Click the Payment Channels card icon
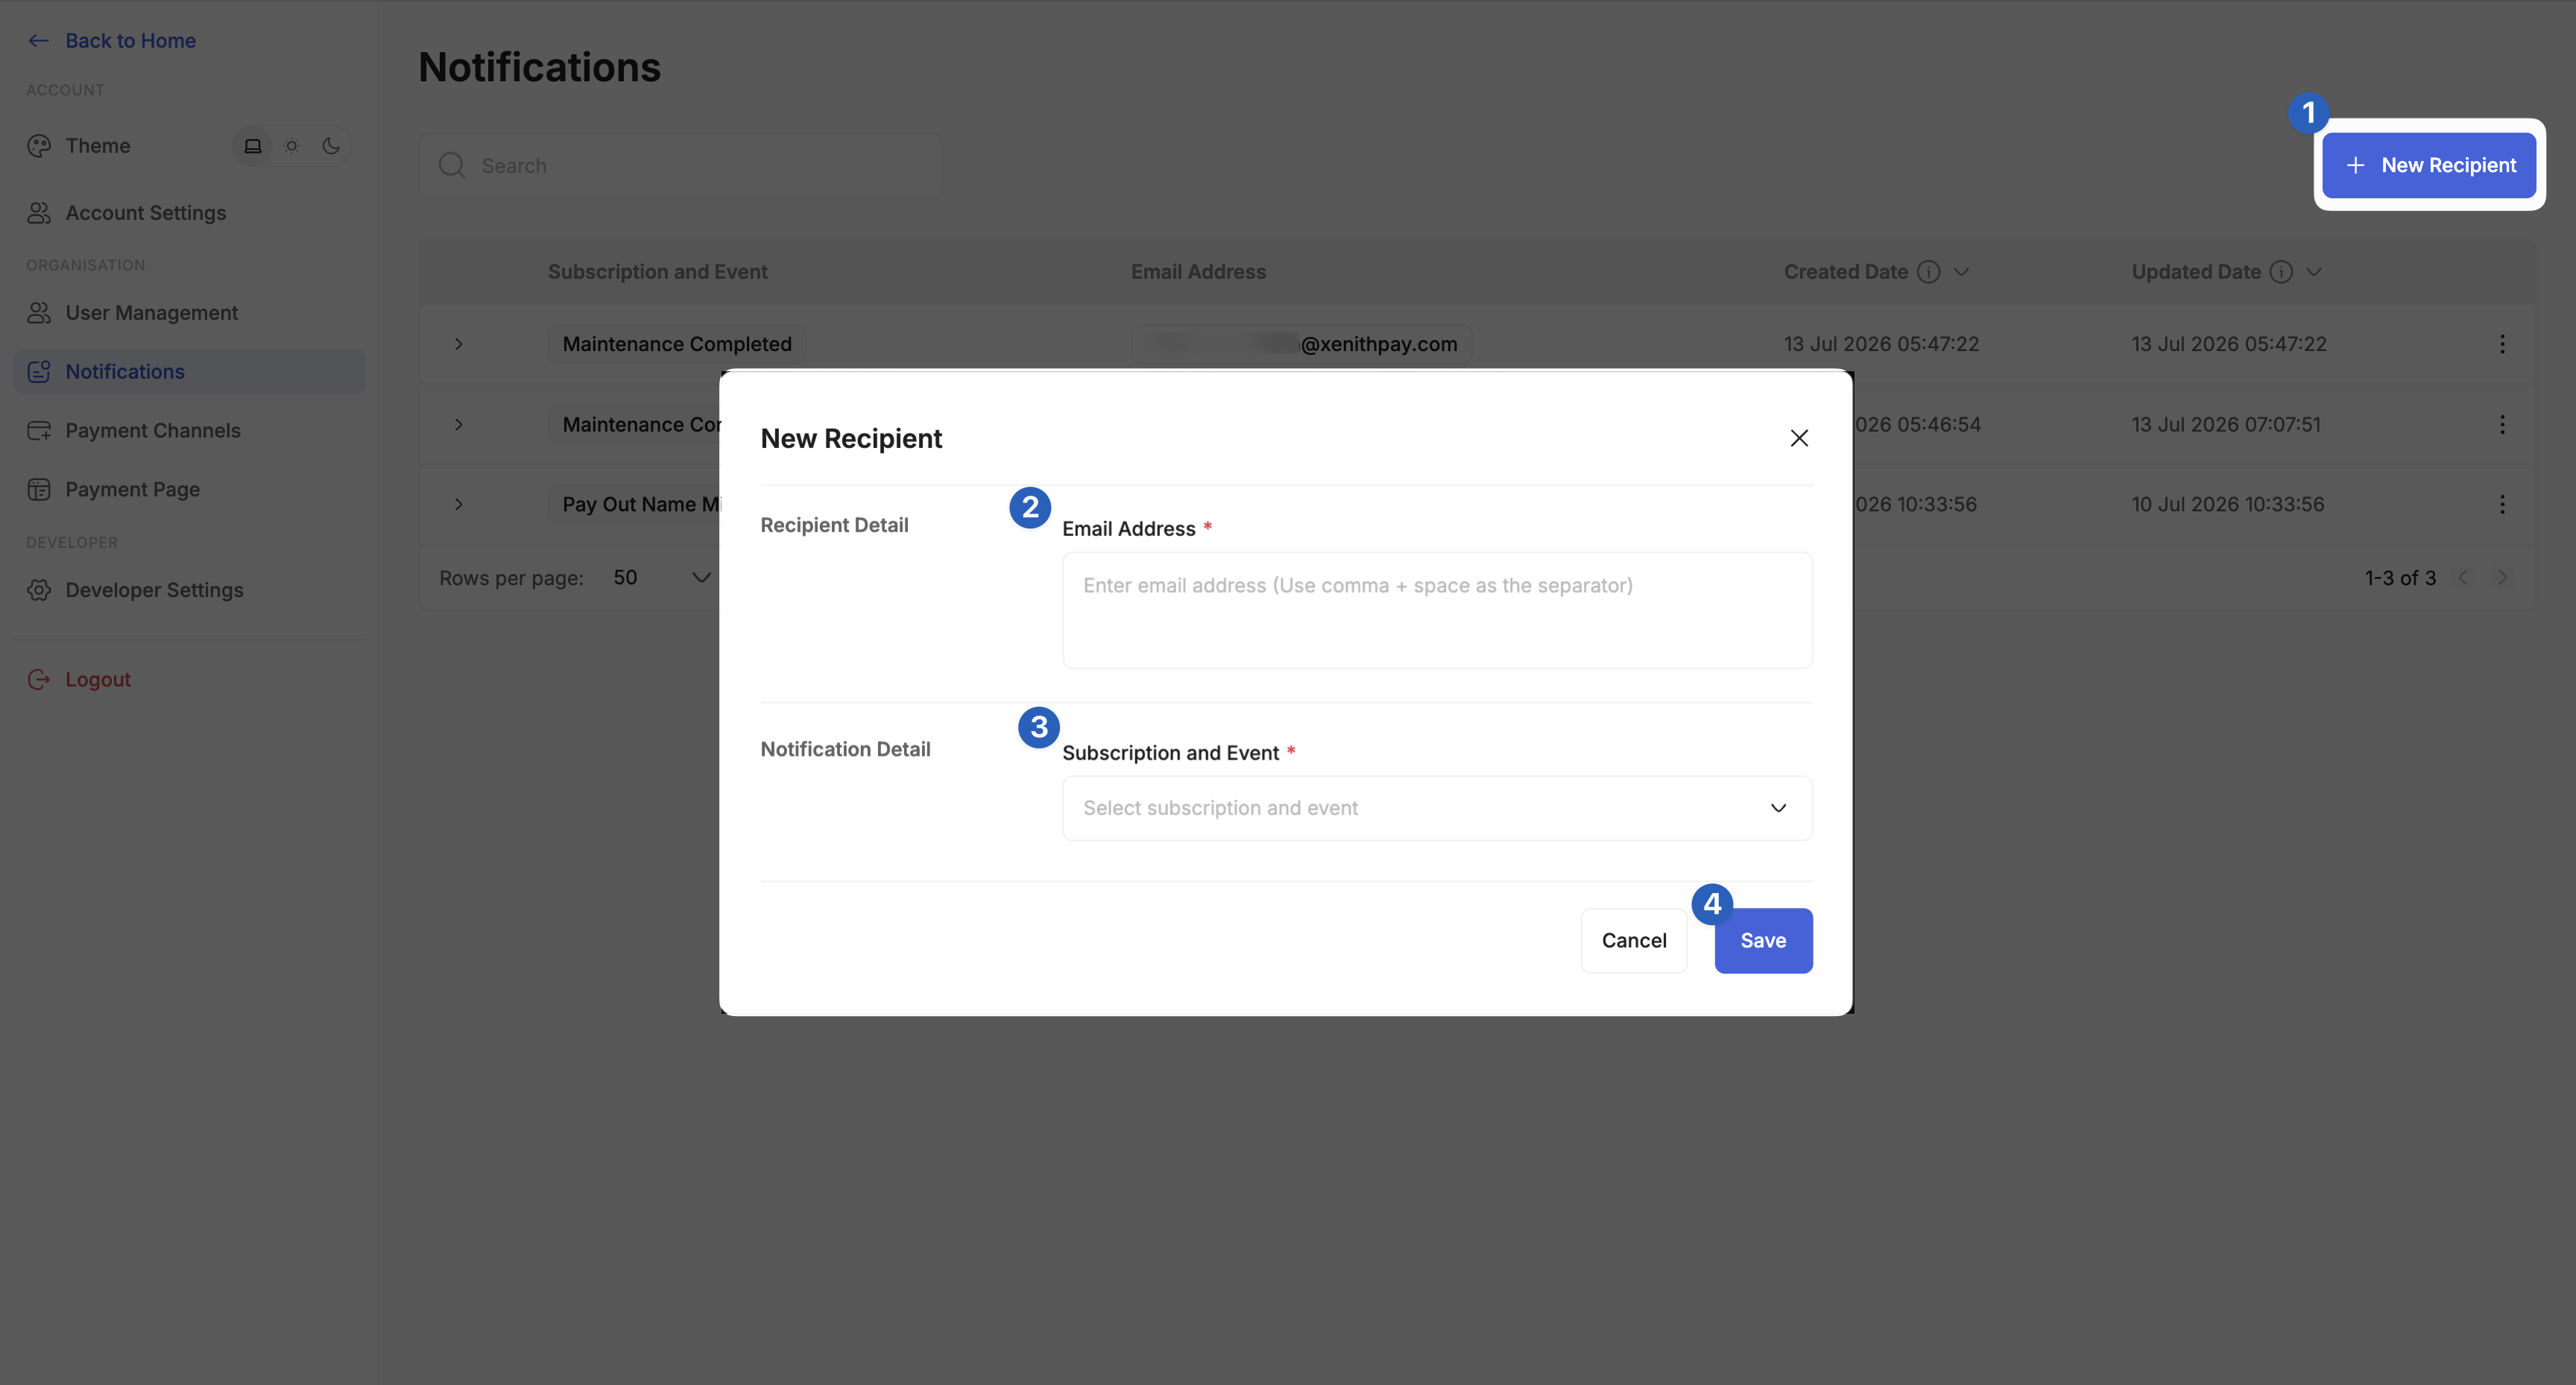Screen dimensions: 2576x1385 39,431
